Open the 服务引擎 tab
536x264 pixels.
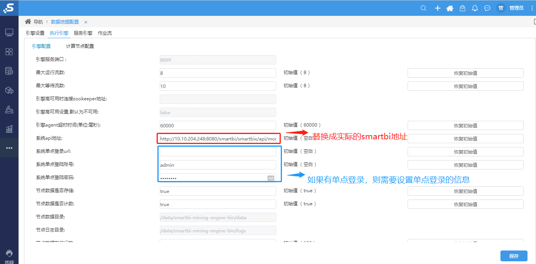click(x=83, y=33)
